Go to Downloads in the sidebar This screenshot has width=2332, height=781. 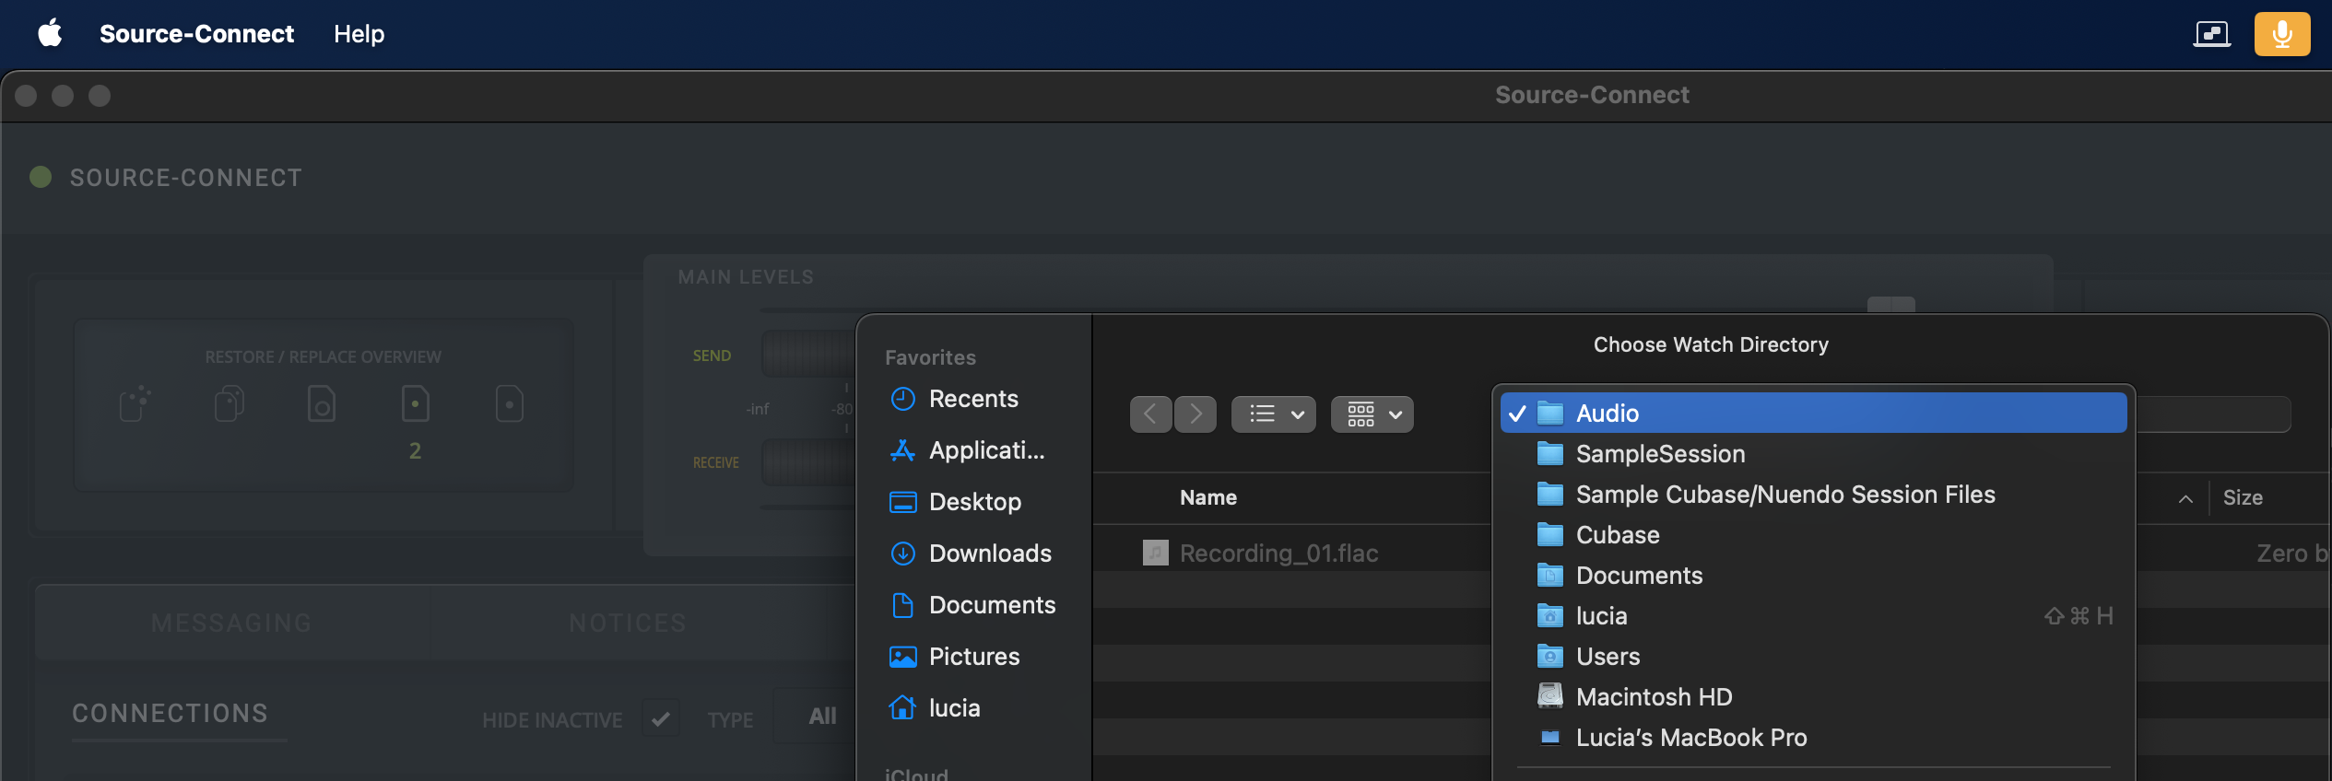coord(989,554)
